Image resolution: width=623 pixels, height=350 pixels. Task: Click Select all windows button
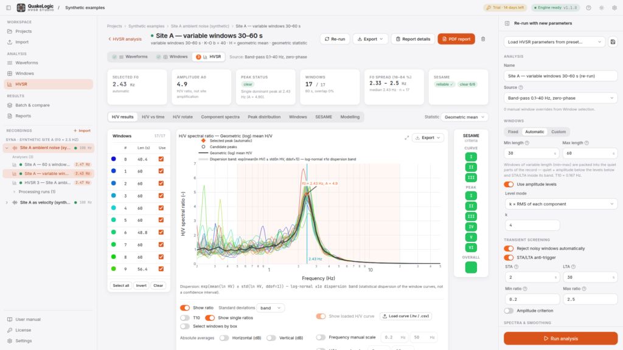[x=121, y=286]
